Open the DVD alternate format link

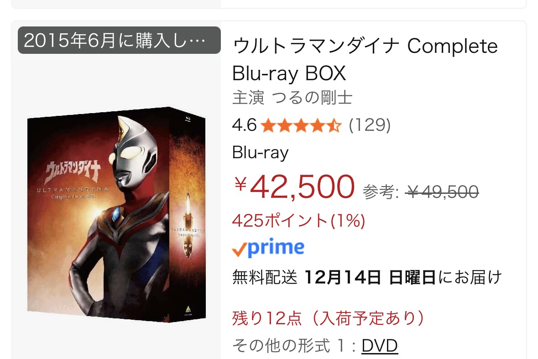[380, 346]
